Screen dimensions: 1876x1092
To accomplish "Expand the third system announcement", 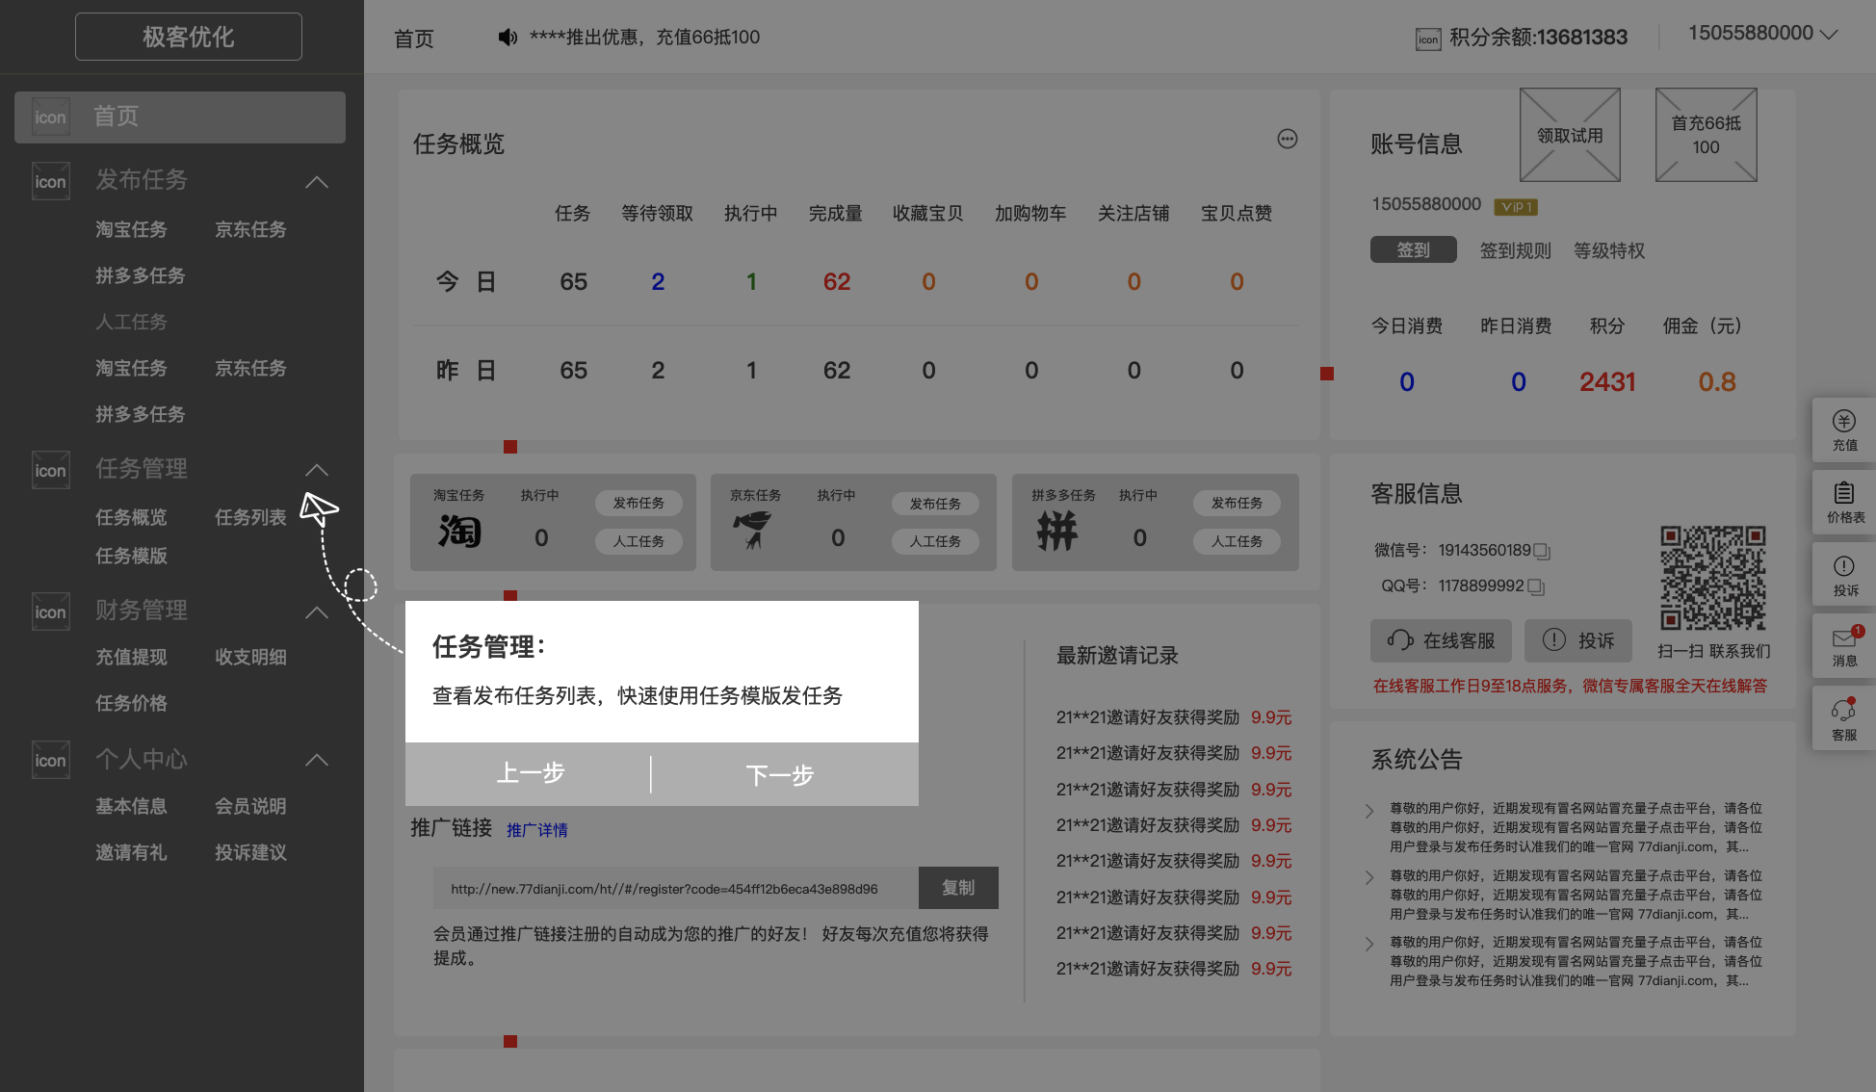I will pos(1369,944).
